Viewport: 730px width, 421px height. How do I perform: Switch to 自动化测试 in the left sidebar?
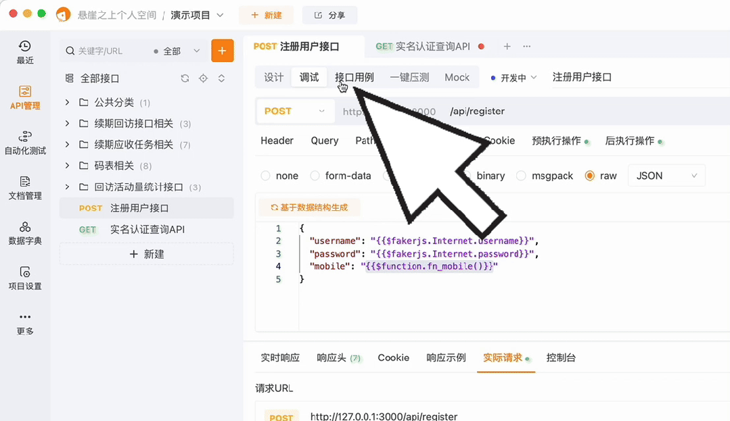(x=24, y=144)
